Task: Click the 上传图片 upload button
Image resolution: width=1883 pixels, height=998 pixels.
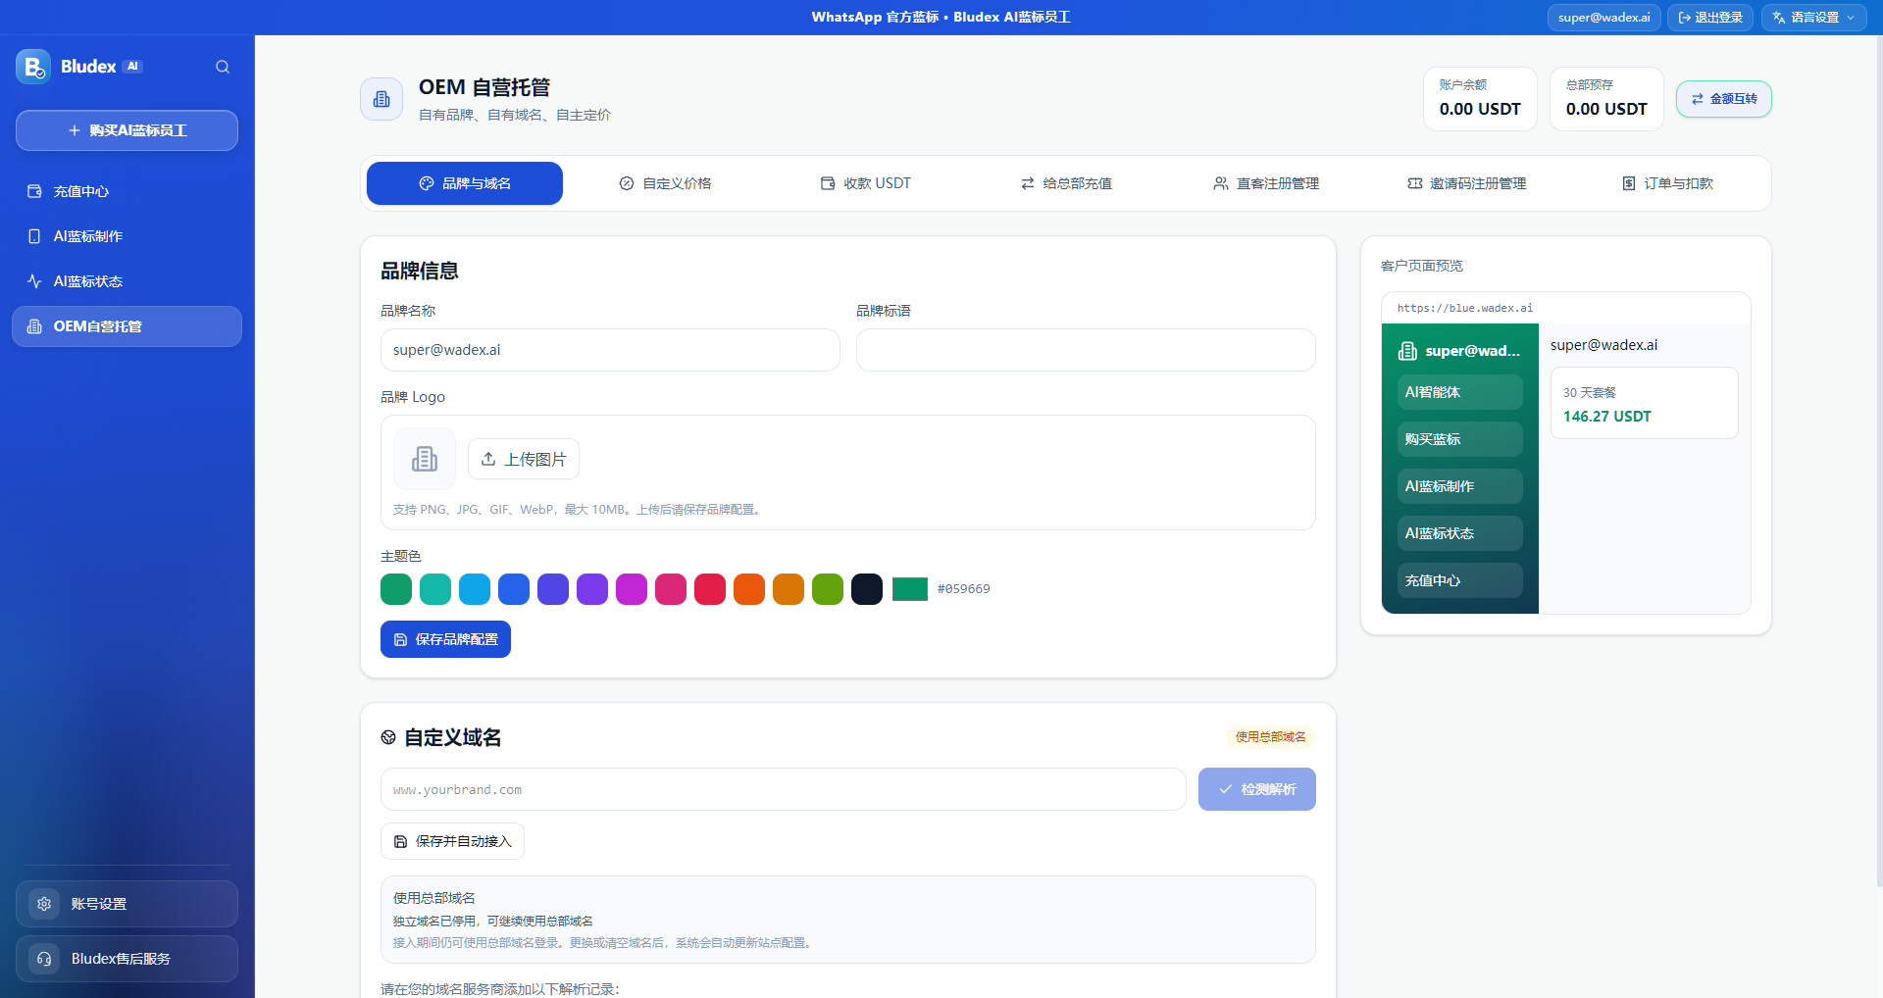Action: tap(524, 459)
